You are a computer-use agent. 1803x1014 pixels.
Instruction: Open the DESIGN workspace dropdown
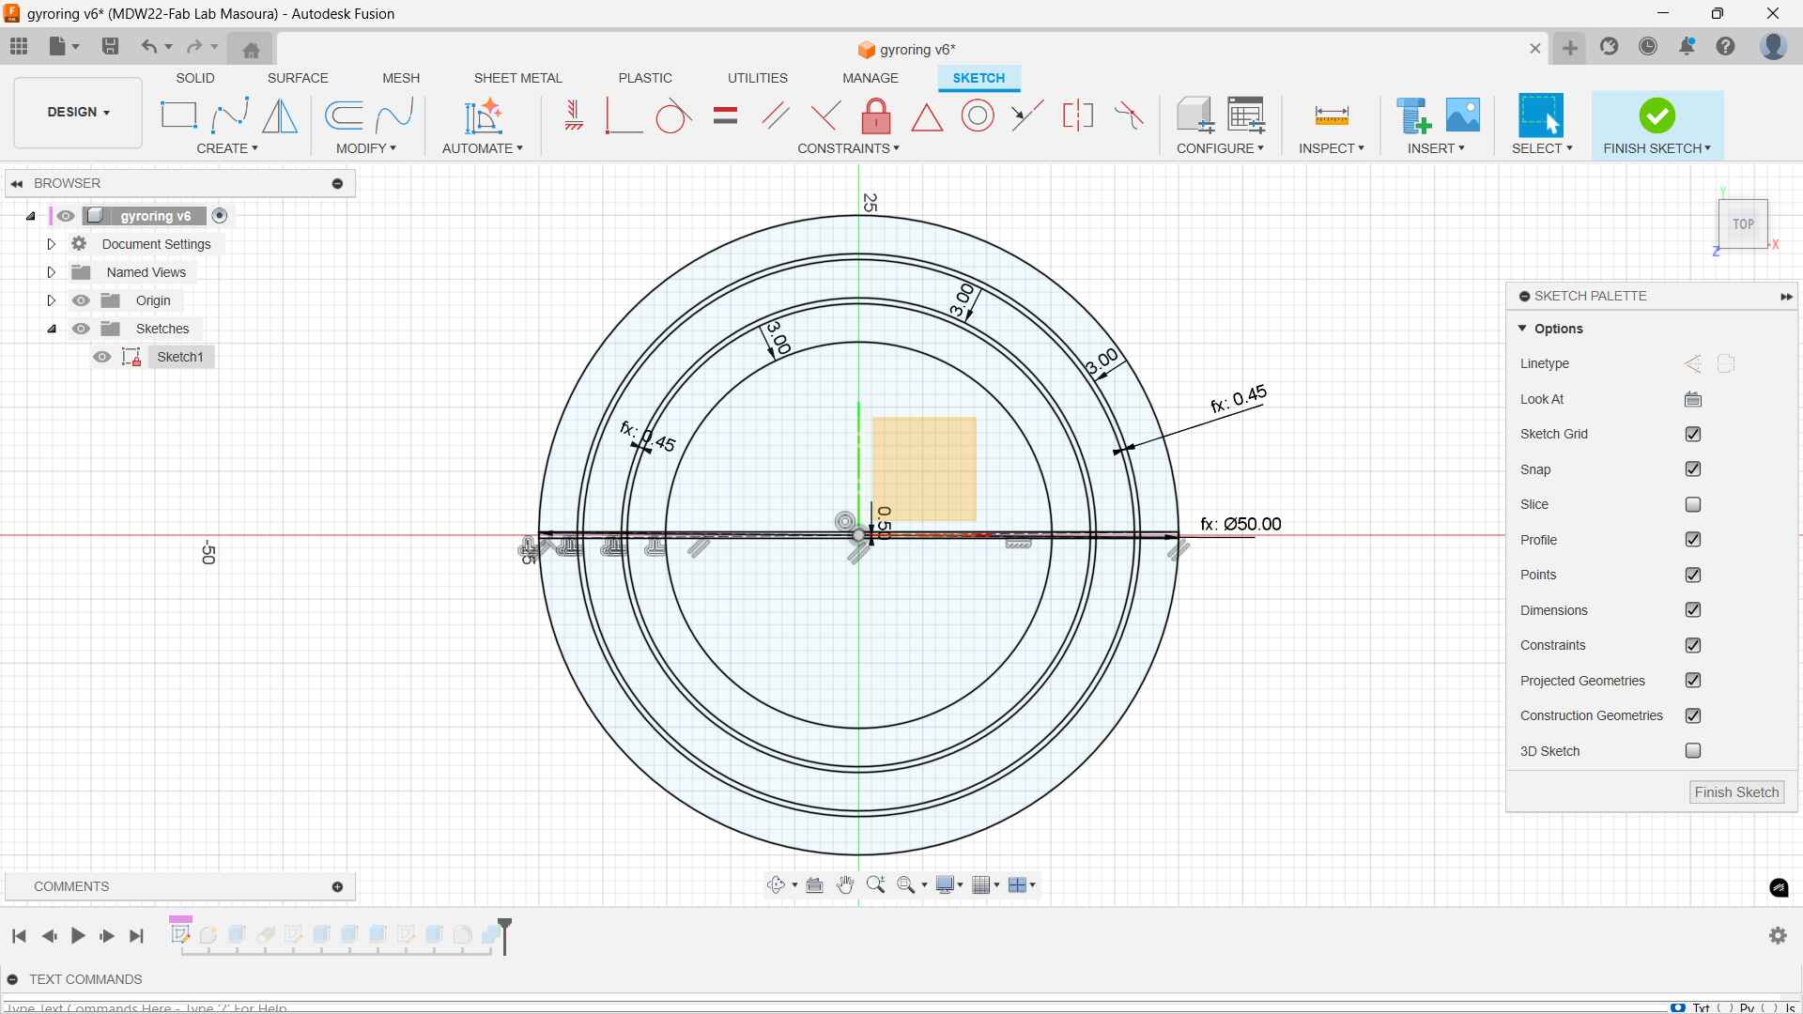[x=78, y=113]
